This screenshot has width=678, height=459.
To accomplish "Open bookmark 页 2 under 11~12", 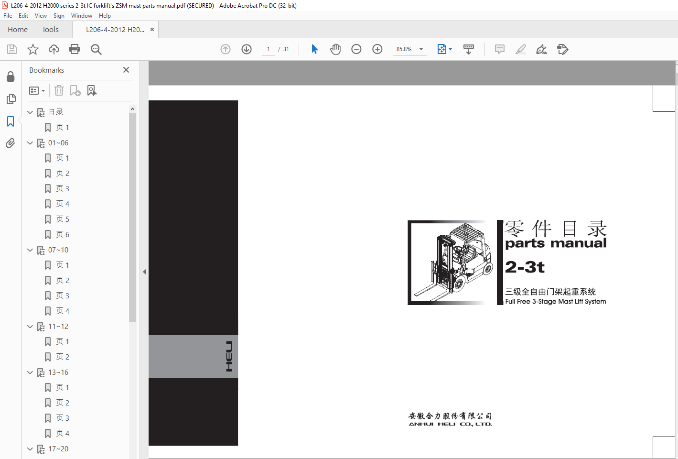I will [x=63, y=357].
